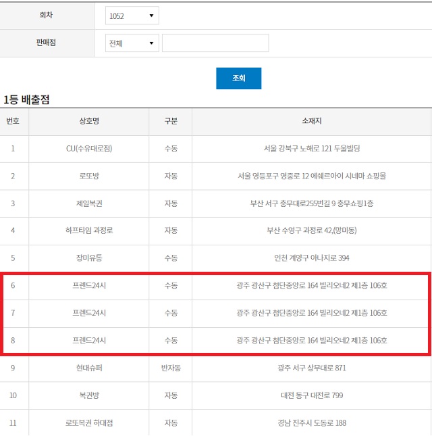This screenshot has height=436, width=432.
Task: Click 자동 in the 복권방 row
Action: click(171, 395)
